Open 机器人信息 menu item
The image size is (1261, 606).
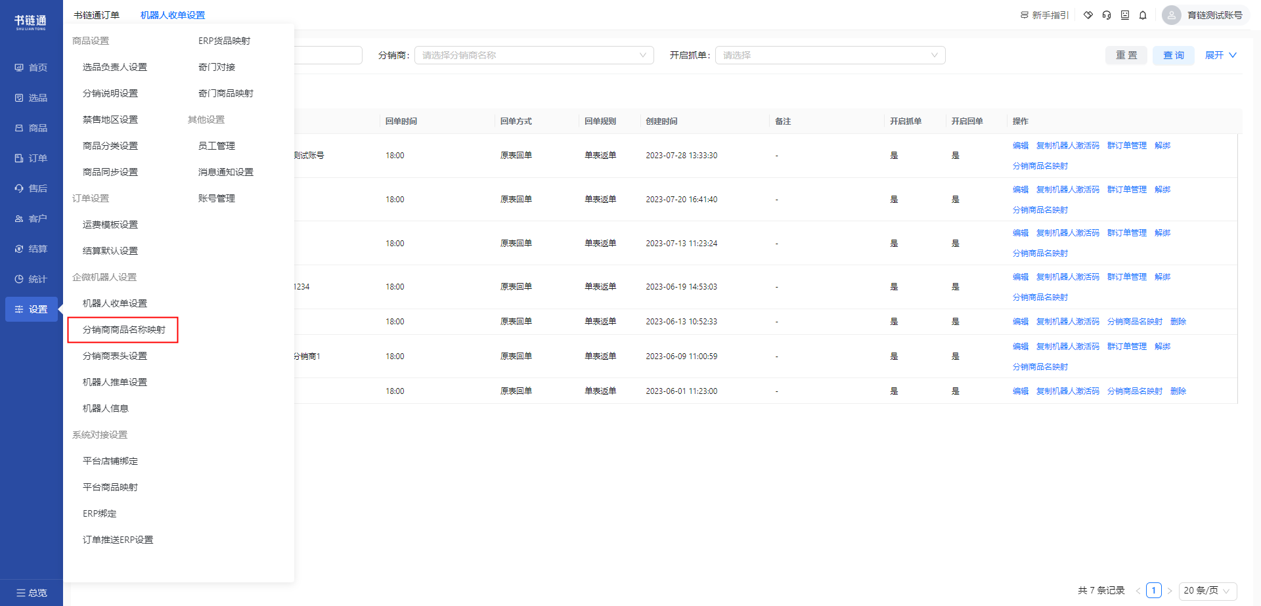pos(106,408)
